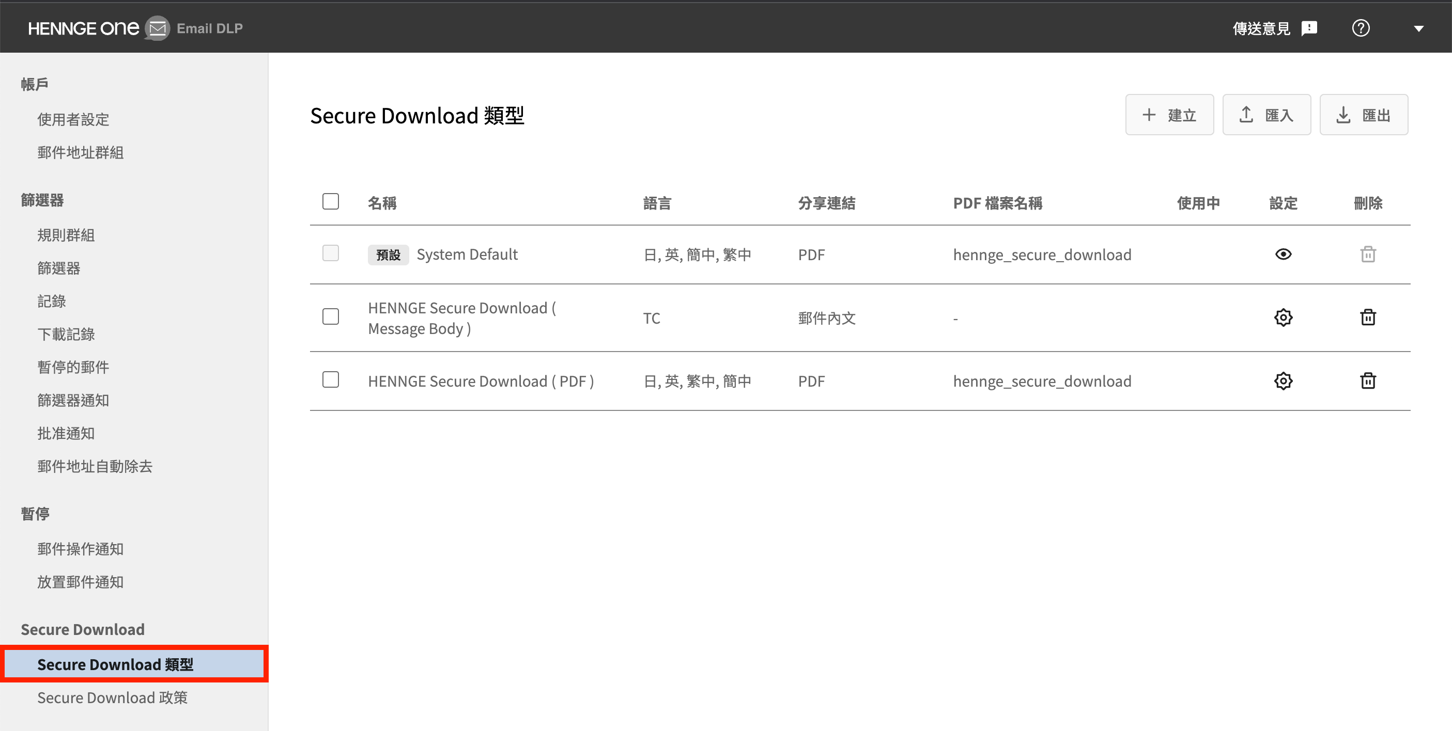Click the 名稱 column header
The image size is (1452, 731).
click(x=382, y=203)
